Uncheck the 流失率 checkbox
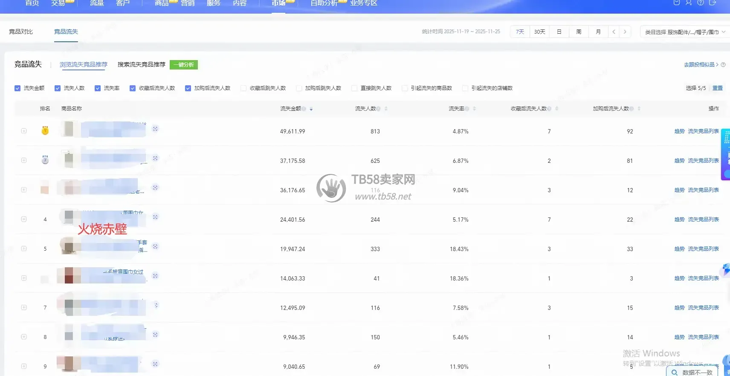This screenshot has height=376, width=730. (x=98, y=88)
